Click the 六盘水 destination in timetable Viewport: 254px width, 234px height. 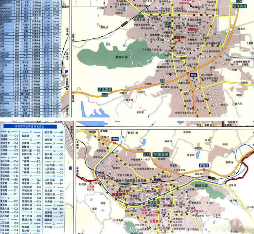click(26, 24)
